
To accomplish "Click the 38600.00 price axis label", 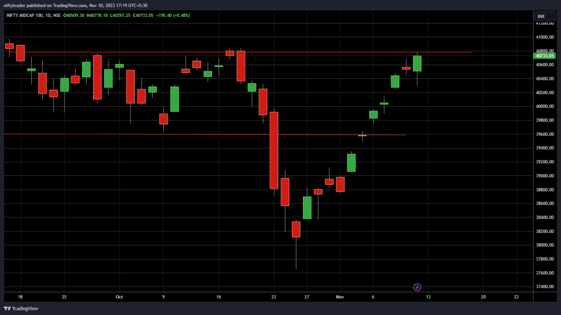I will tap(545, 203).
